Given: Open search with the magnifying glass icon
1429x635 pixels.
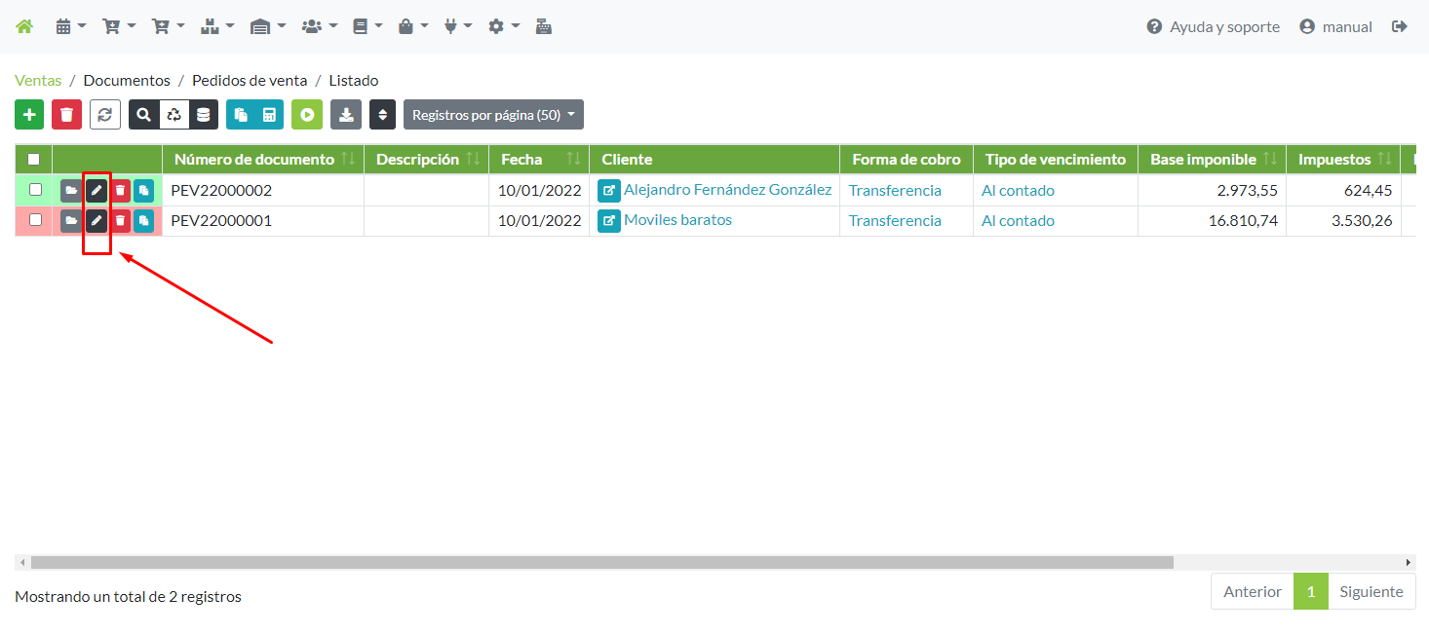Looking at the screenshot, I should pos(144,115).
